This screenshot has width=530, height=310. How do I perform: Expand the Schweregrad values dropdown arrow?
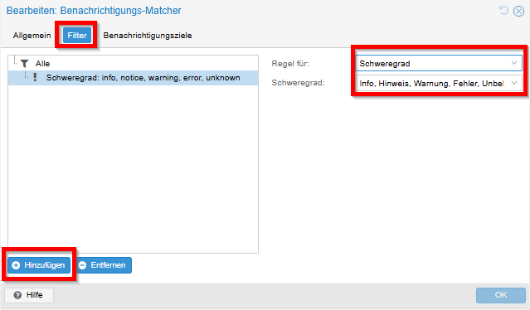pos(514,83)
